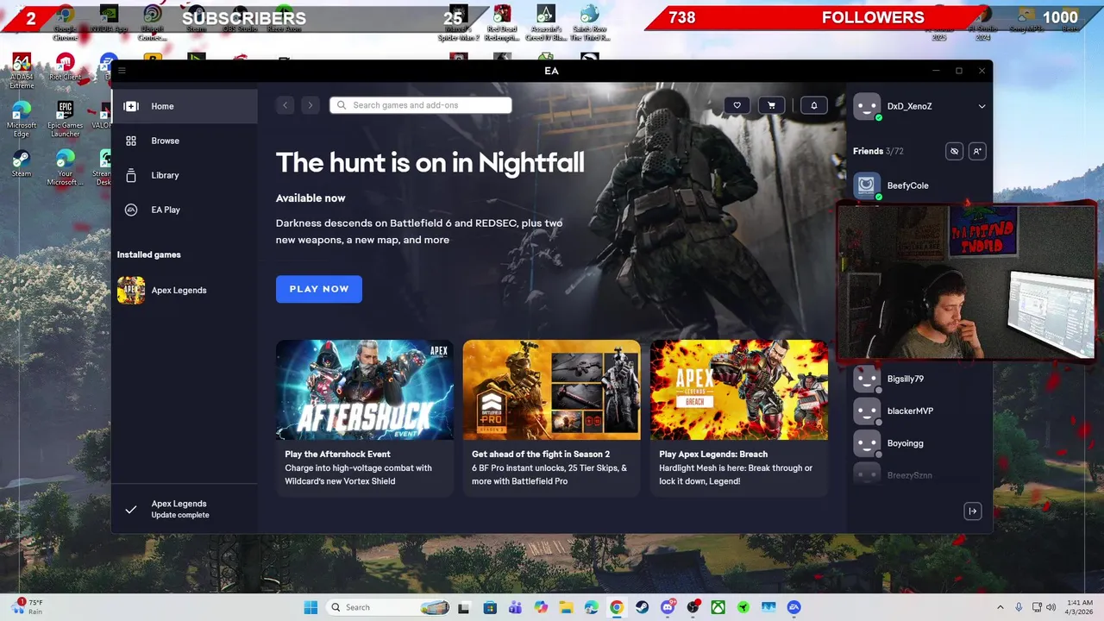The image size is (1104, 621).
Task: Open Task View in the taskbar
Action: pyautogui.click(x=463, y=607)
